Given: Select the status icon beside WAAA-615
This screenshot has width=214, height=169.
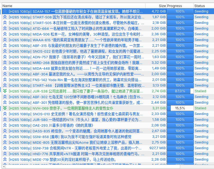Looking at the screenshot, I should pos(5,40).
